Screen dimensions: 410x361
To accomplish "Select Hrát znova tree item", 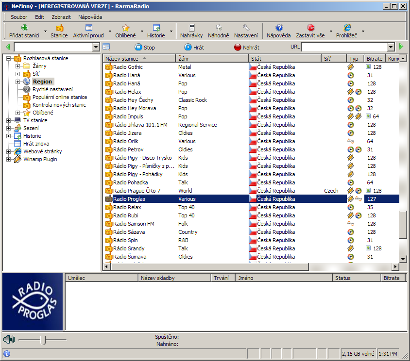I will coord(36,144).
